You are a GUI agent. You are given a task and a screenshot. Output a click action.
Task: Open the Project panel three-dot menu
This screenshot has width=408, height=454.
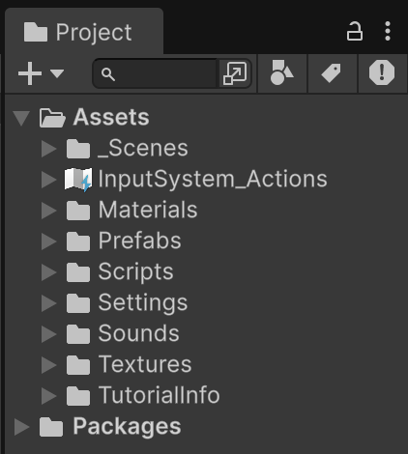pyautogui.click(x=388, y=31)
